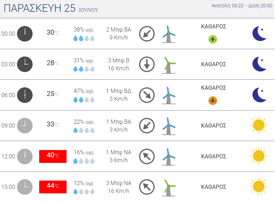Click the blue wind turbine at 09:00

169,126
